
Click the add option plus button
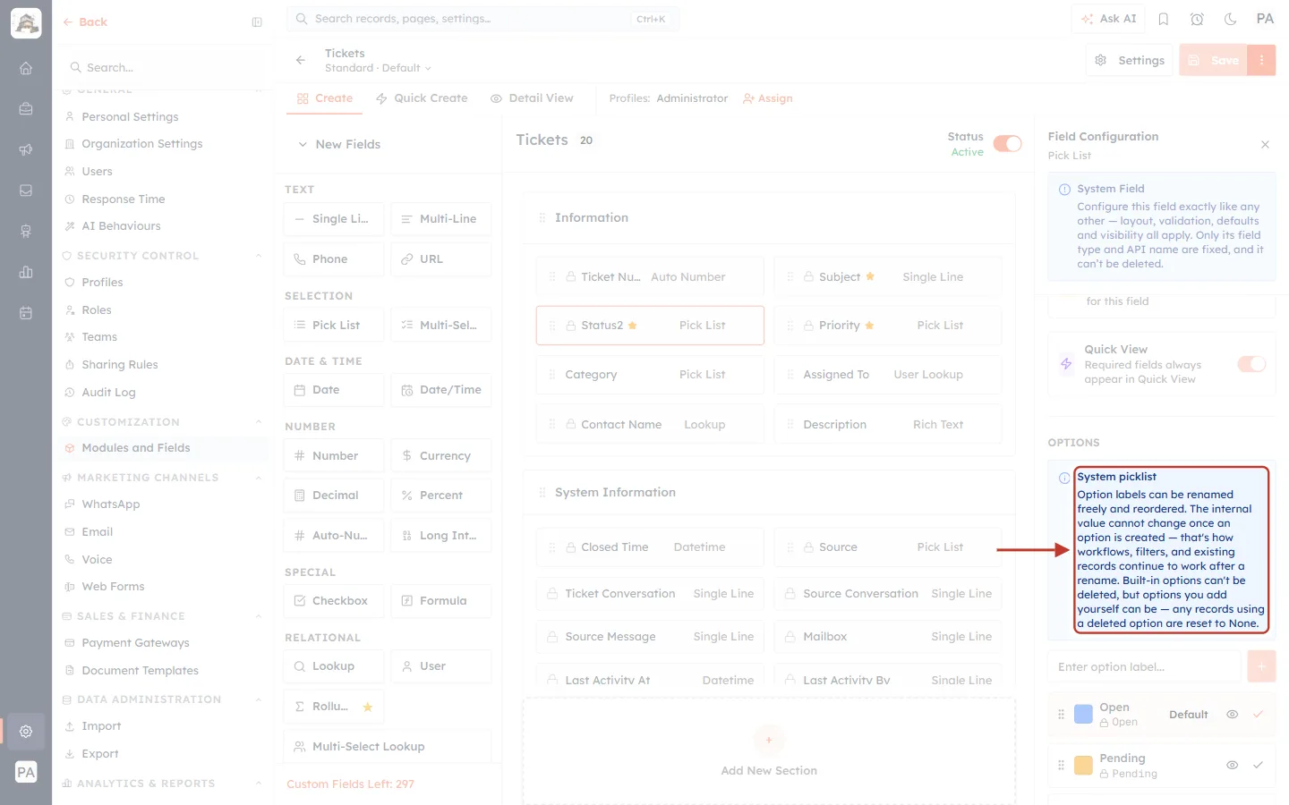pos(1261,666)
